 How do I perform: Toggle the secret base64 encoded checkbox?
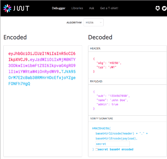click(97, 149)
